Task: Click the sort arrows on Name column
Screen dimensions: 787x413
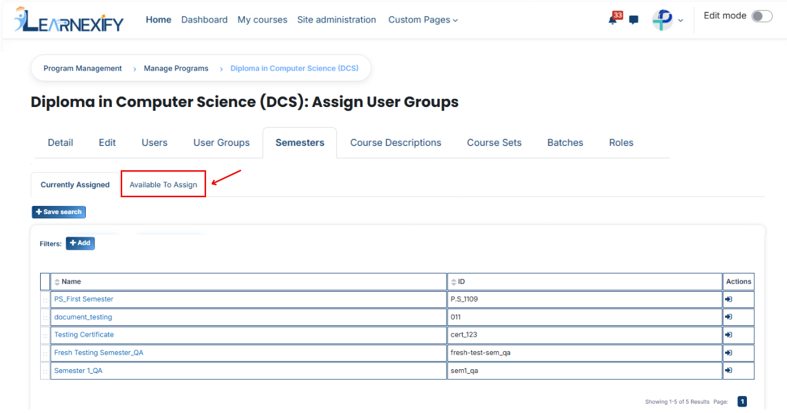Action: [x=57, y=282]
